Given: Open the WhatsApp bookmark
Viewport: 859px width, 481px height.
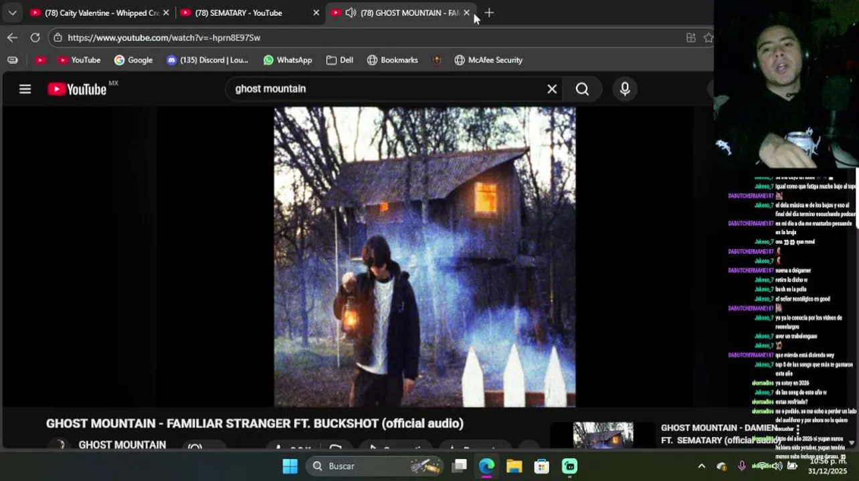Looking at the screenshot, I should click(x=288, y=60).
